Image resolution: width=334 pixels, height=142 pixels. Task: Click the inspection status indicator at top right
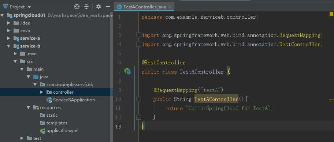tap(331, 14)
